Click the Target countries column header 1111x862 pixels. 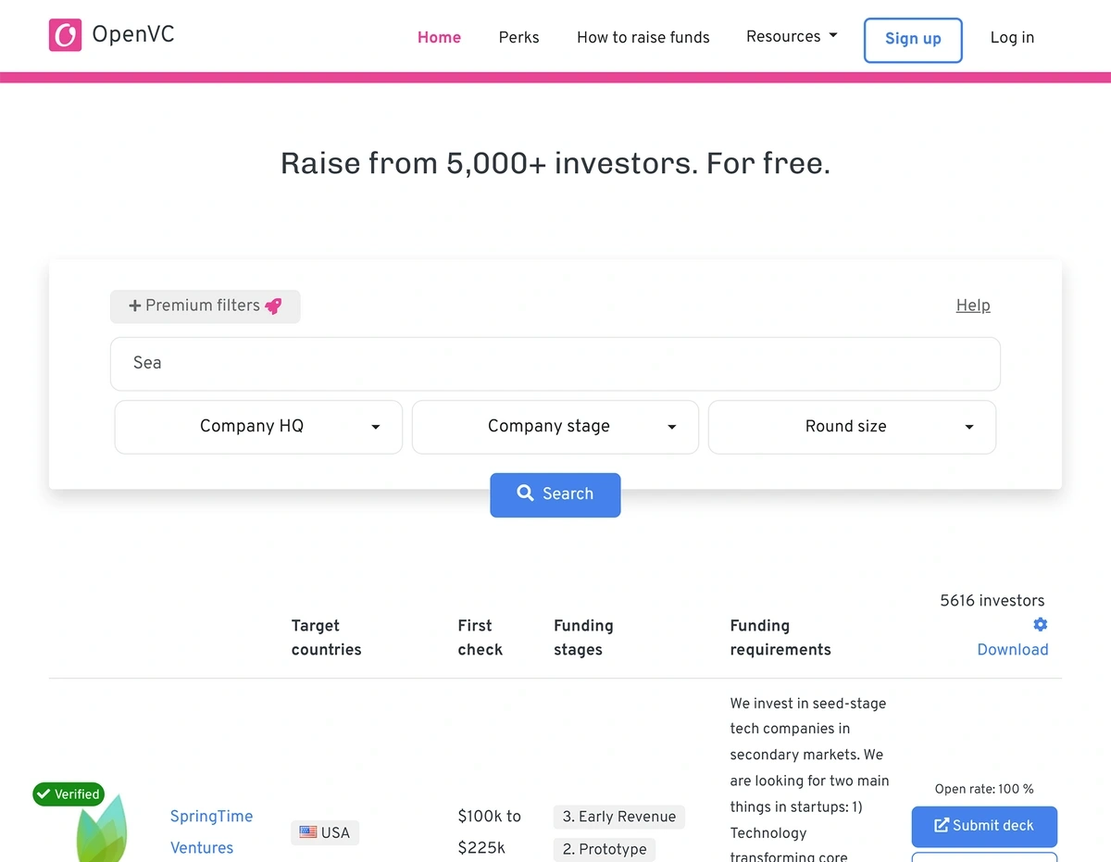pos(327,638)
